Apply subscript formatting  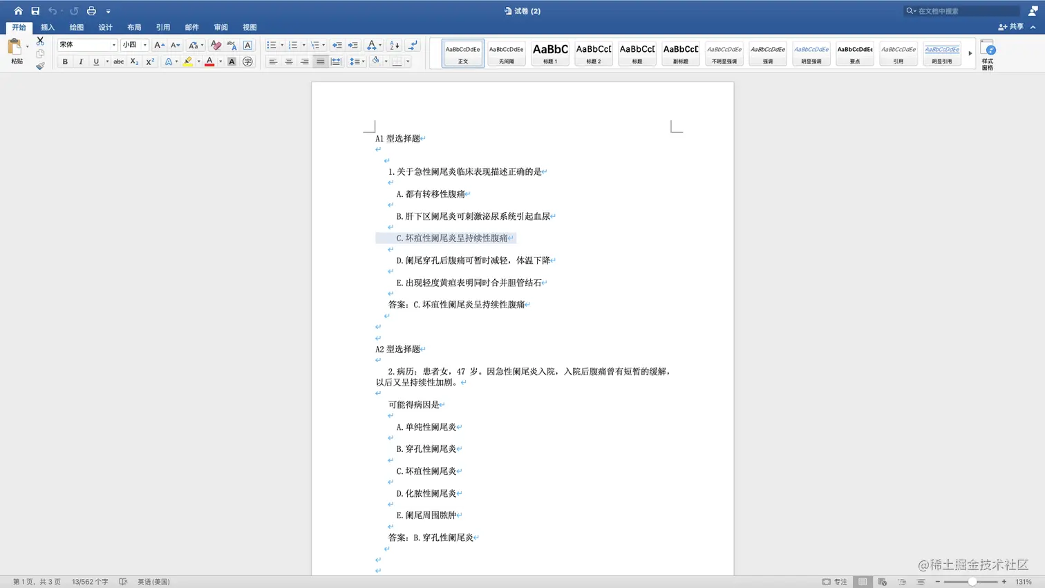point(134,61)
